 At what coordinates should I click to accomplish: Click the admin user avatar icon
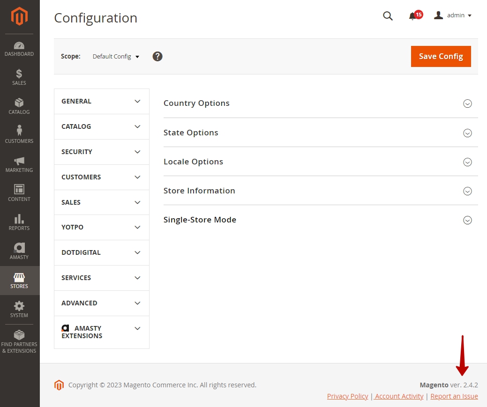coord(438,15)
